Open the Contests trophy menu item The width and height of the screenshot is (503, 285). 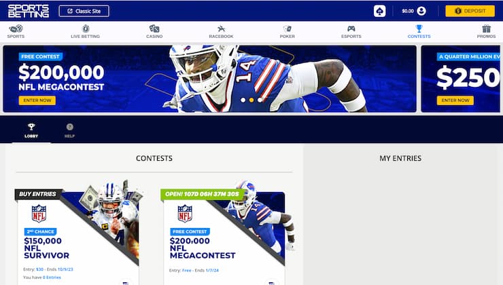coord(419,31)
